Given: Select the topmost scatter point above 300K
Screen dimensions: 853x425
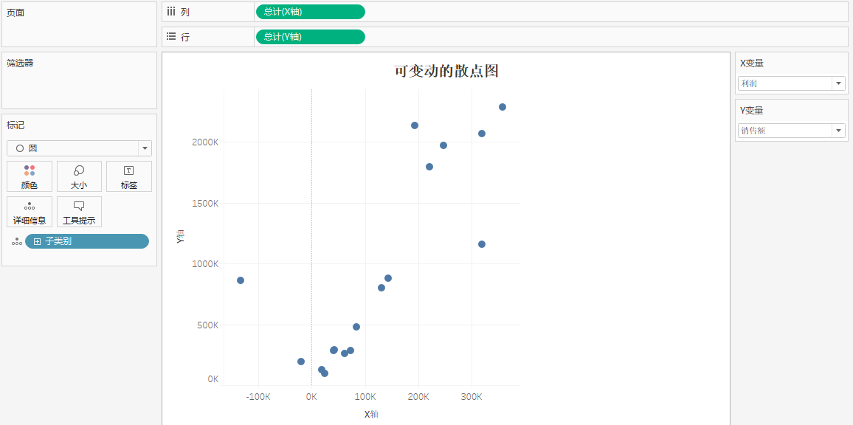Looking at the screenshot, I should pos(502,107).
